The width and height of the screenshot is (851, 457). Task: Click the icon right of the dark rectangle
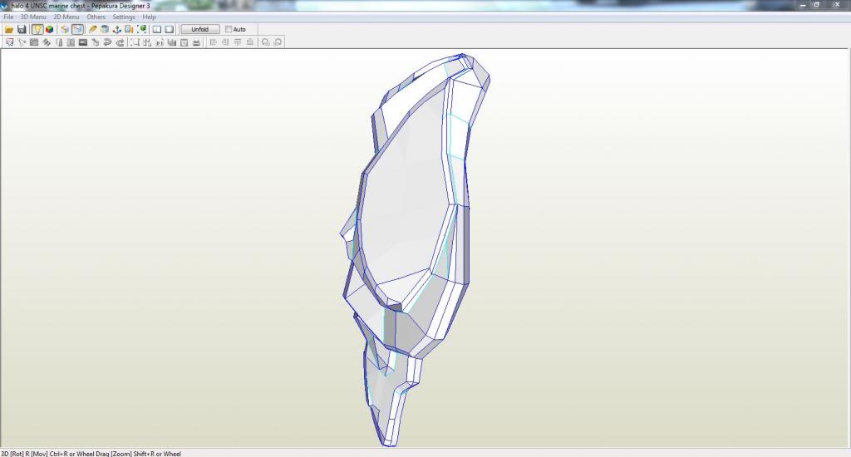tap(96, 42)
